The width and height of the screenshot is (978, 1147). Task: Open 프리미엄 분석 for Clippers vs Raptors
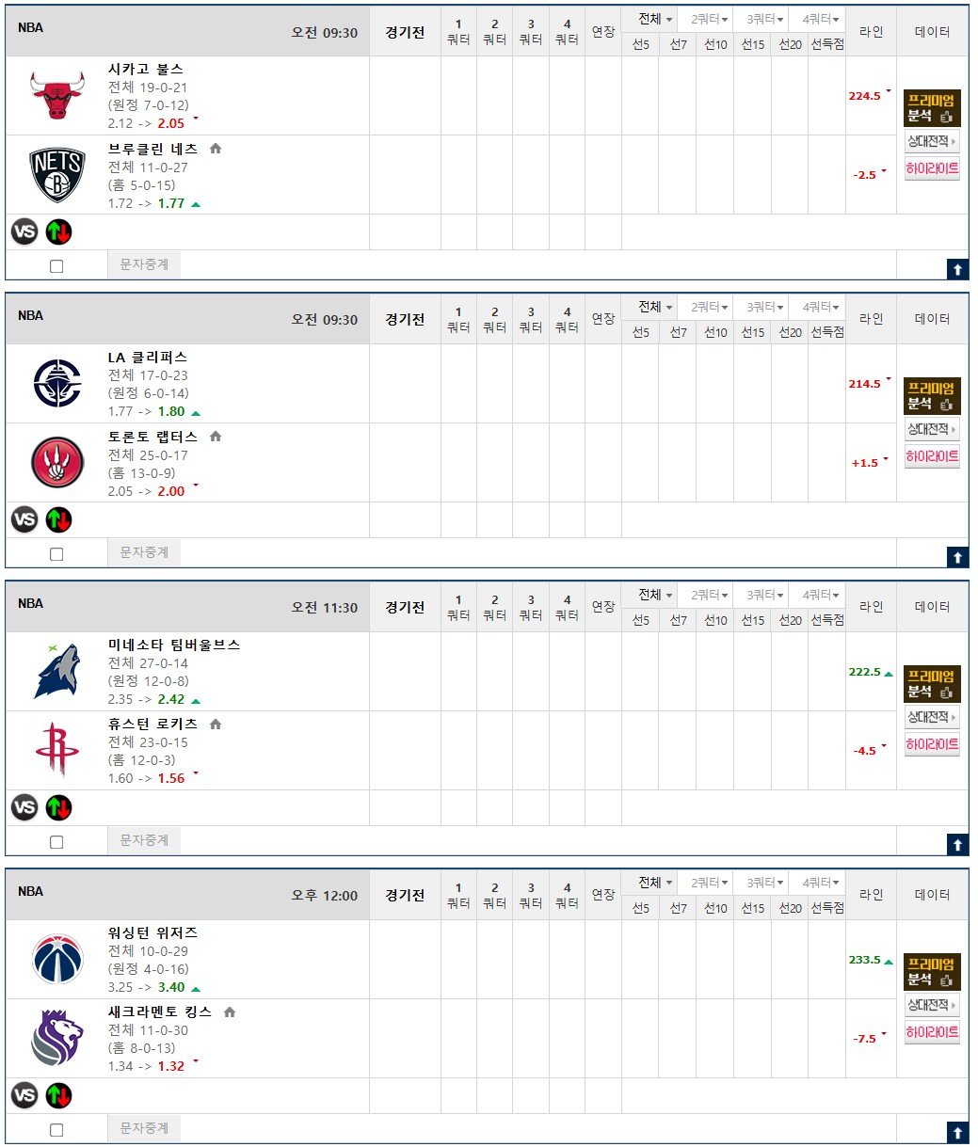[x=931, y=396]
